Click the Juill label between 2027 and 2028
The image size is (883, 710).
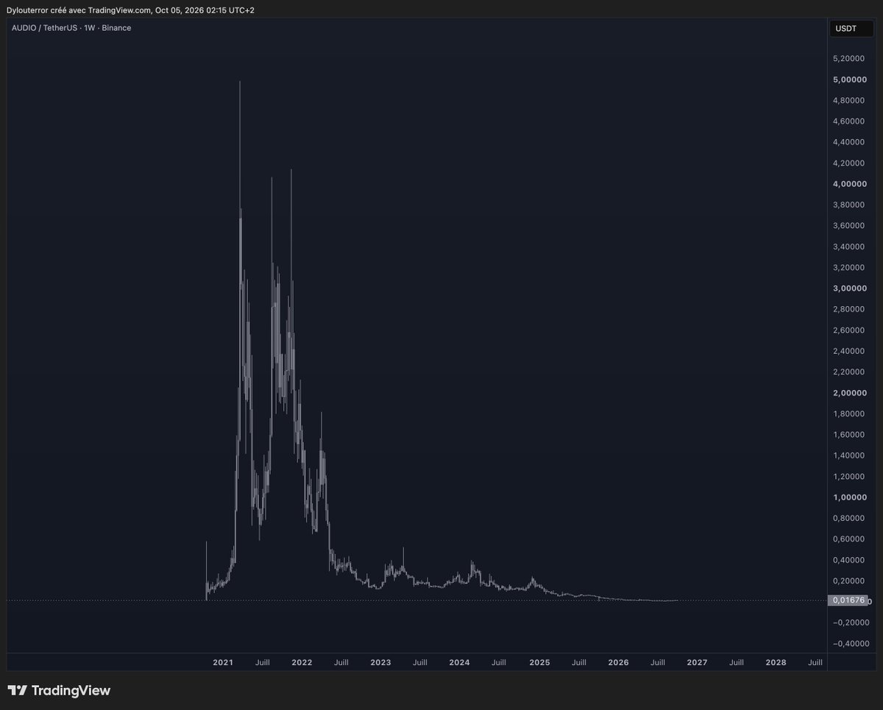click(x=736, y=662)
